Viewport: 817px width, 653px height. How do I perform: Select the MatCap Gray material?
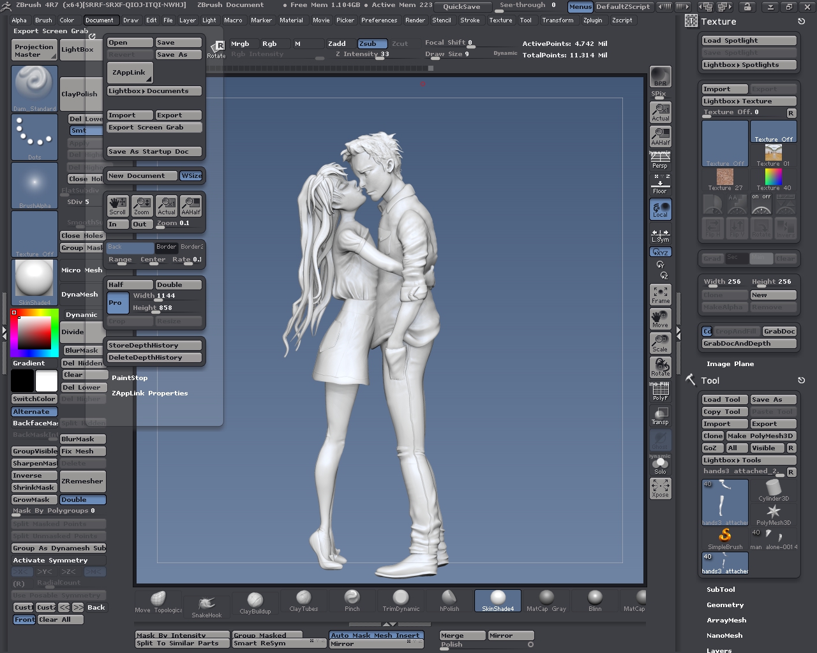tap(546, 601)
